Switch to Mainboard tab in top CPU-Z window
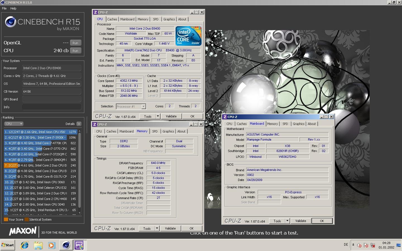 (127, 19)
